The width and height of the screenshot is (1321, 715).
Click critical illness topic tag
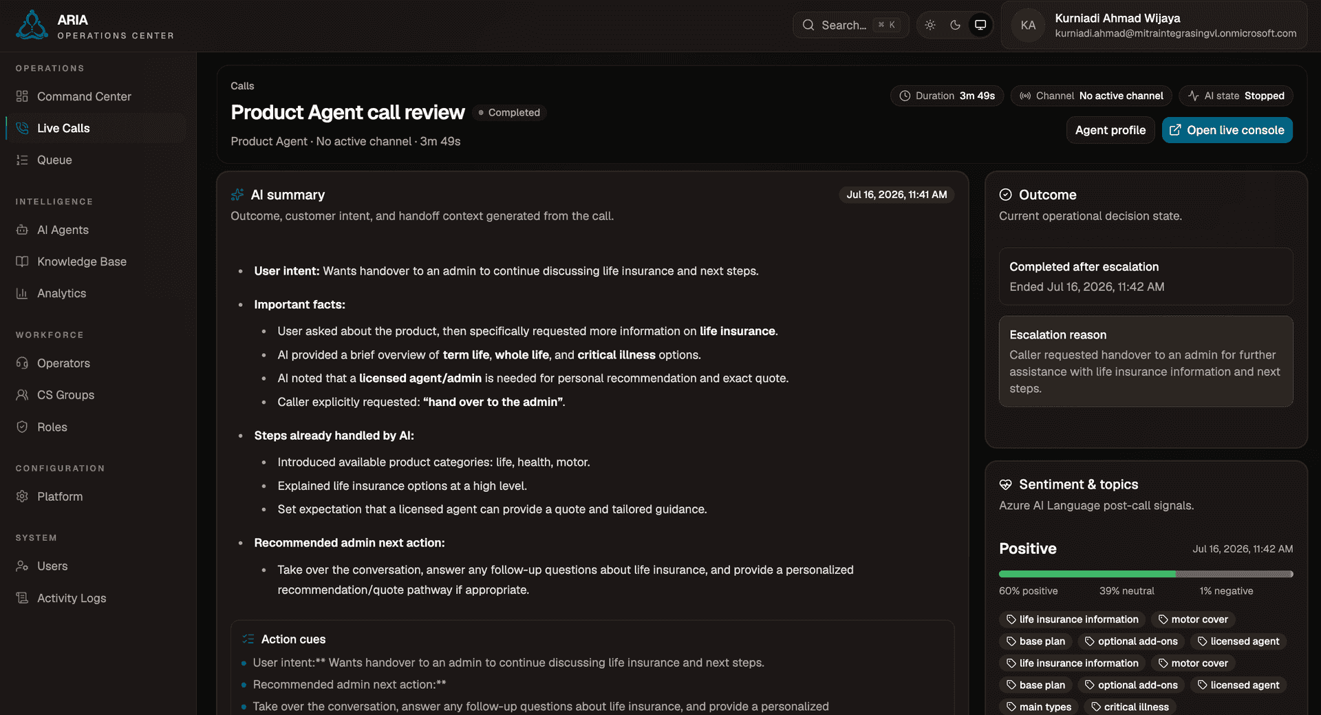pos(1130,707)
